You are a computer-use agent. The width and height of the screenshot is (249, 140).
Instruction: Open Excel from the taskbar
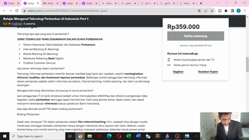coord(128,136)
